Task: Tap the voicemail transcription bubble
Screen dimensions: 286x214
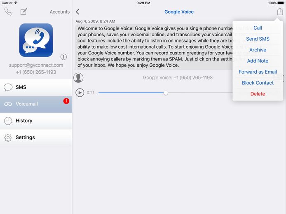Action: tap(154, 47)
